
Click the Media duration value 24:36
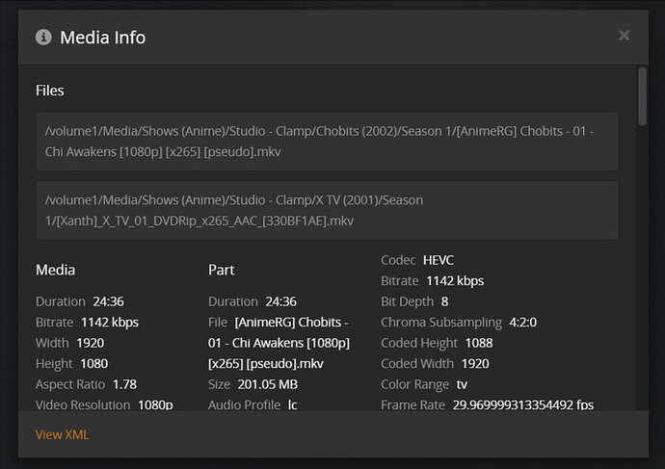109,301
